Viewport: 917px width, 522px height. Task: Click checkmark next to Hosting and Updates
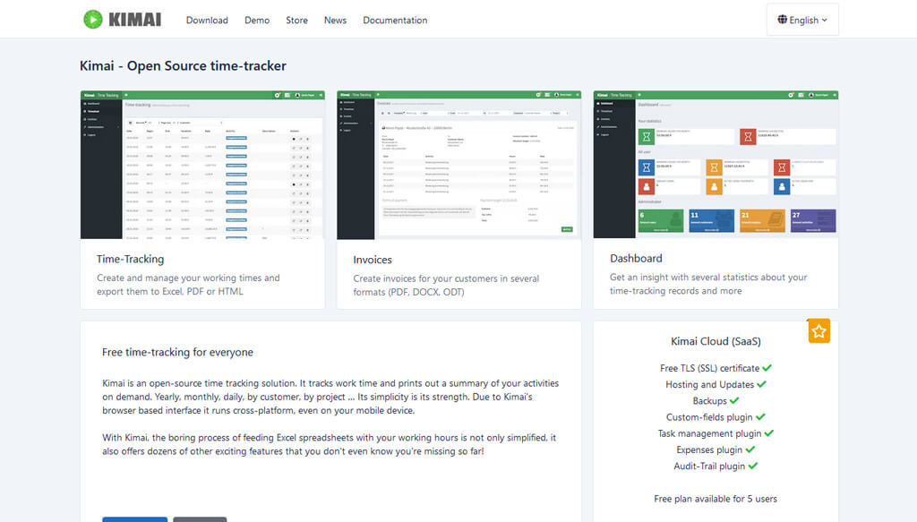[x=761, y=384]
